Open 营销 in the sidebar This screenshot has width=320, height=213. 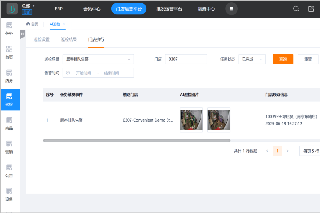[x=9, y=147]
